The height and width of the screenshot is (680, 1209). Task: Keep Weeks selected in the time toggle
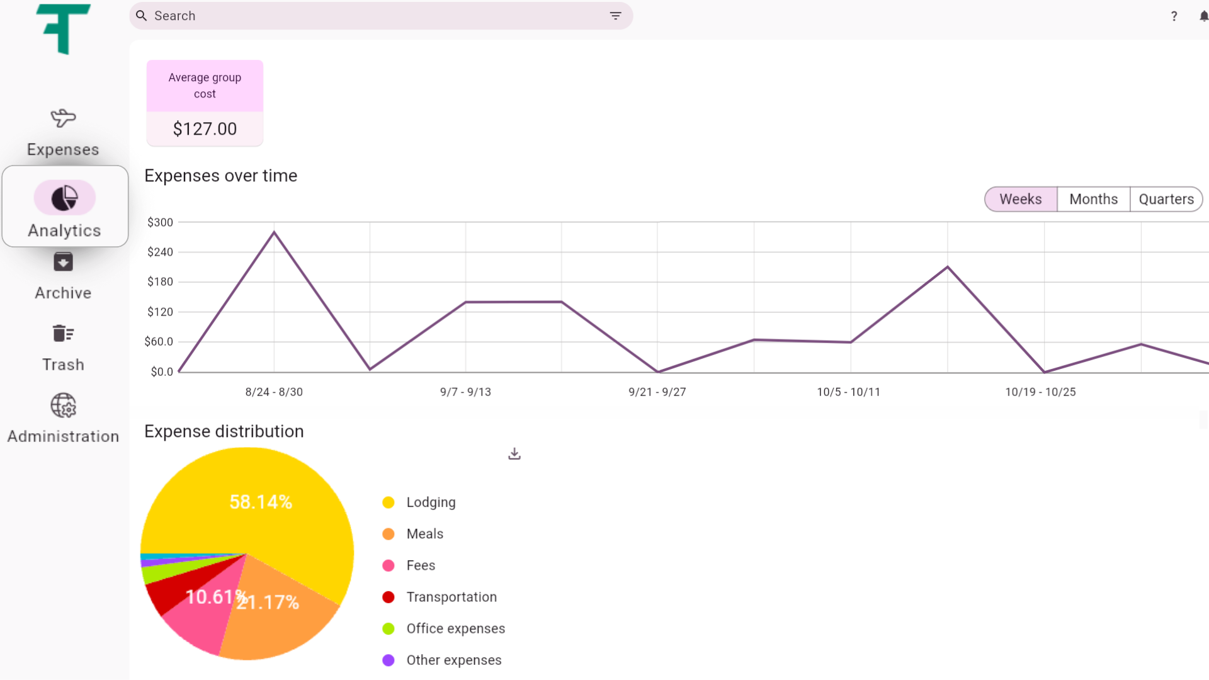(x=1020, y=198)
